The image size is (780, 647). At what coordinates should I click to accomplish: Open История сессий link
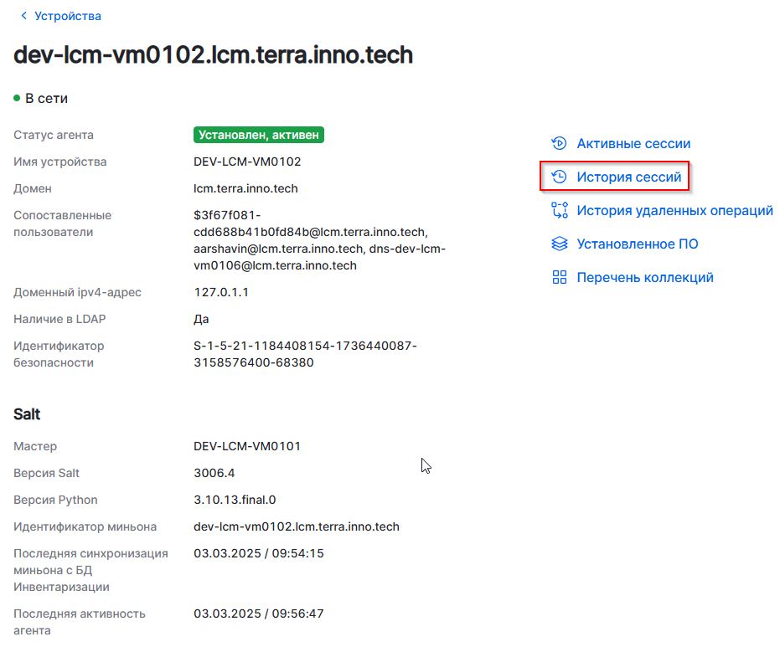click(x=628, y=177)
